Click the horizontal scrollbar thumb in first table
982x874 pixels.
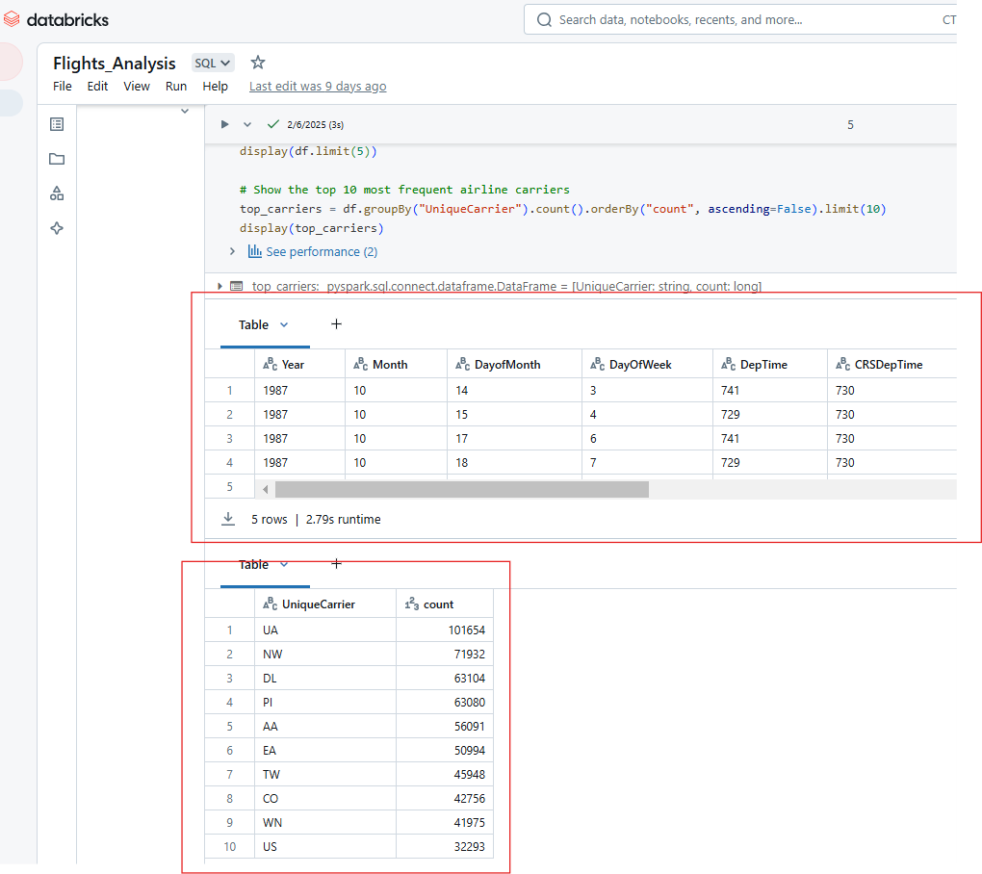461,490
